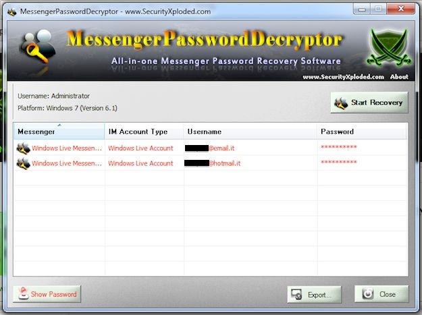The width and height of the screenshot is (422, 315).
Task: Select masked password in @email.it row
Action: pyautogui.click(x=338, y=147)
